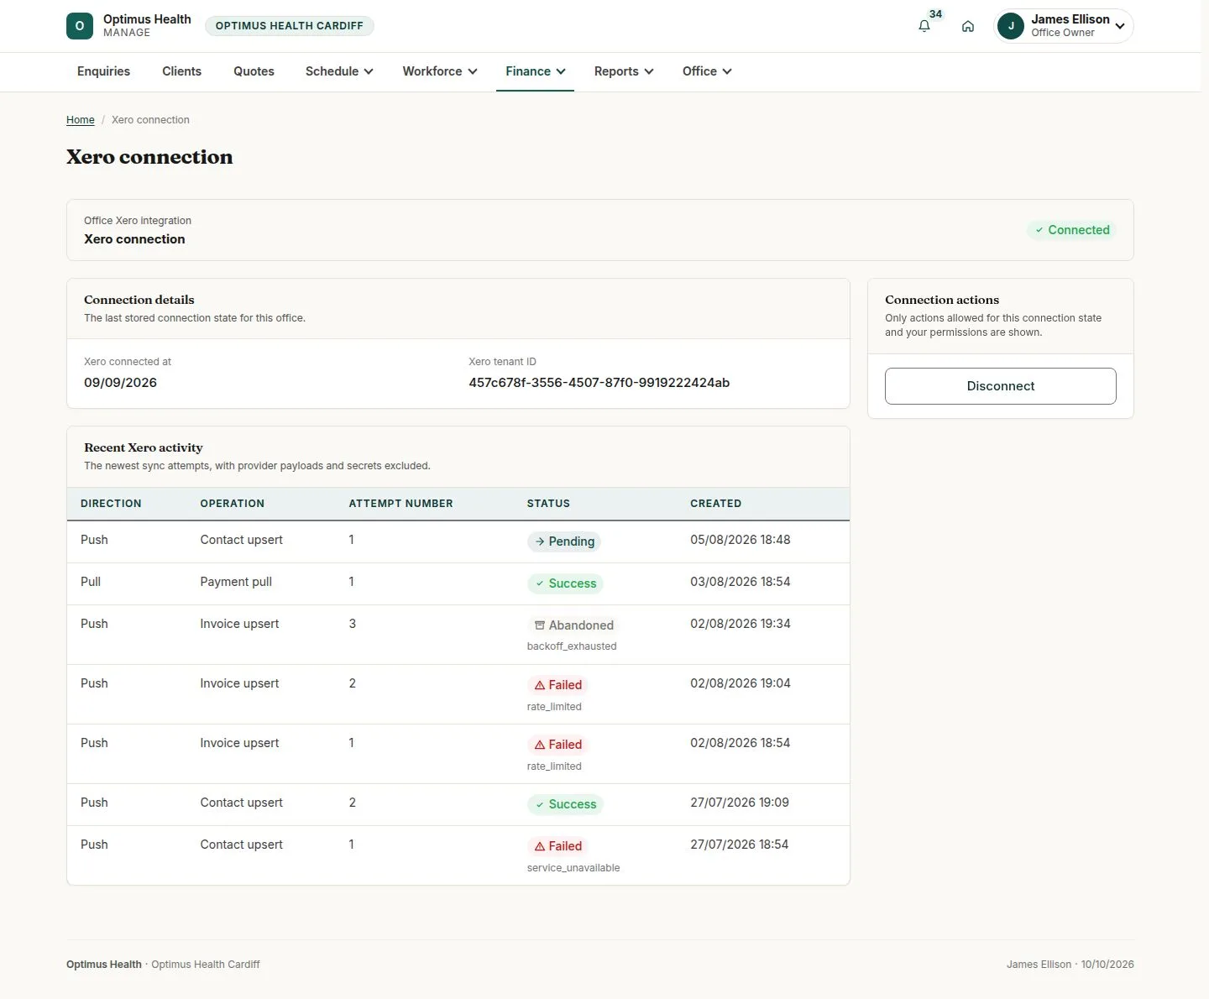The height and width of the screenshot is (999, 1209).
Task: Click the Operation column header
Action: [232, 504]
